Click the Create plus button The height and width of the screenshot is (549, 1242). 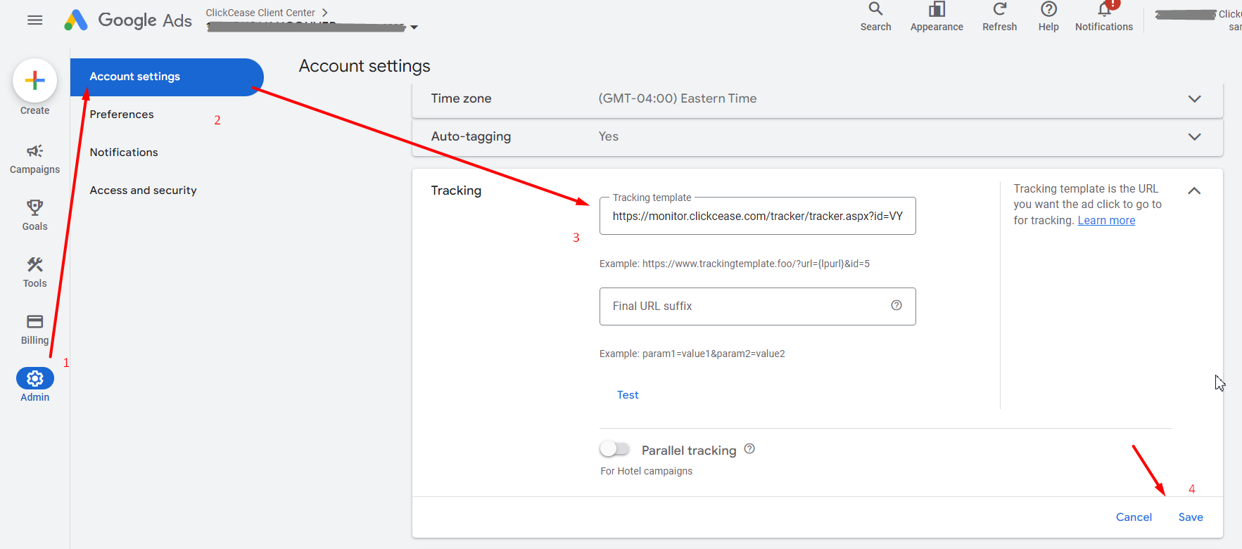coord(34,81)
